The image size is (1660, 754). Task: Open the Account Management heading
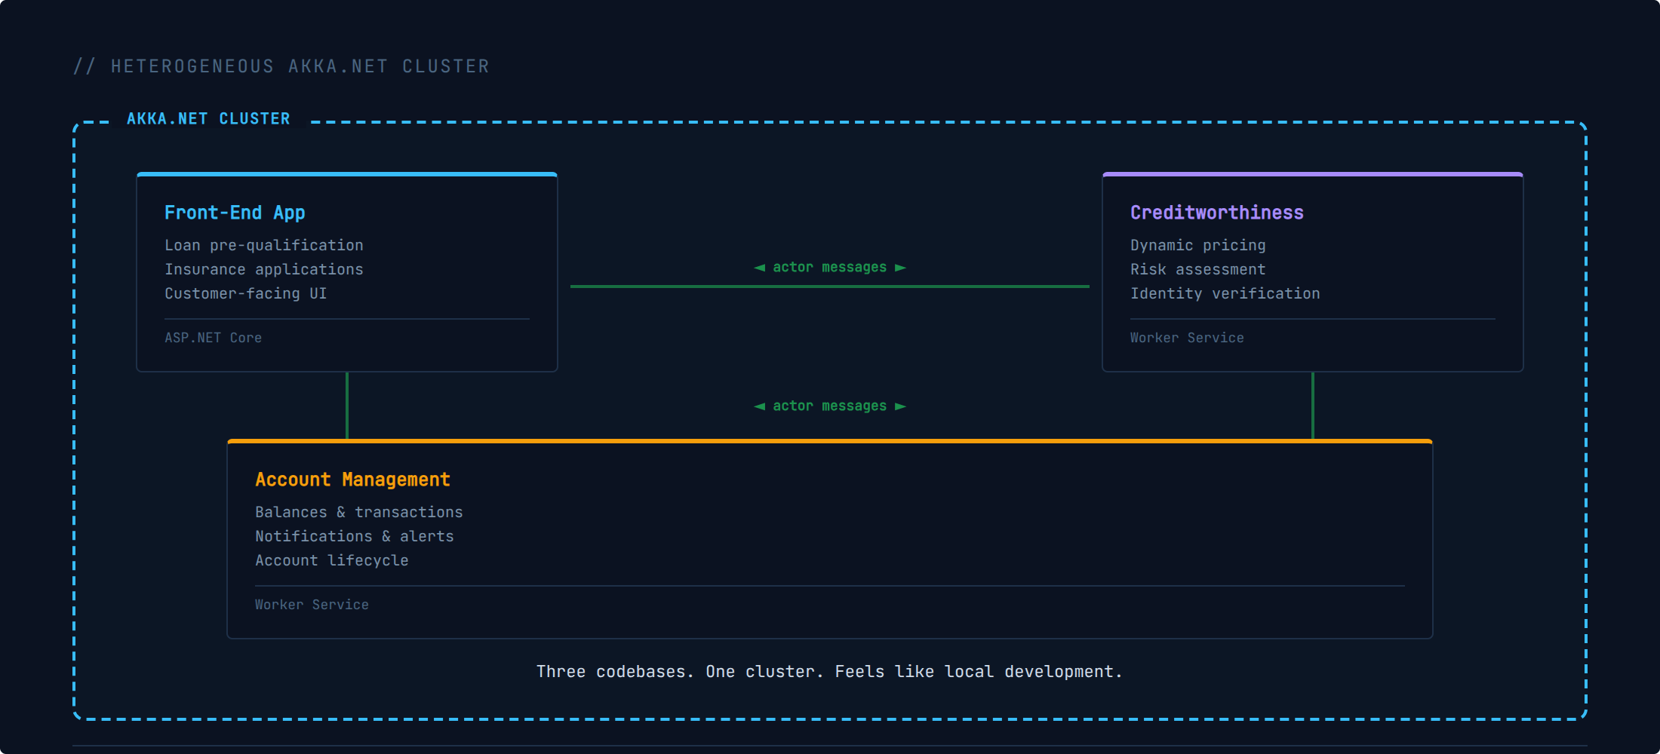pos(352,480)
